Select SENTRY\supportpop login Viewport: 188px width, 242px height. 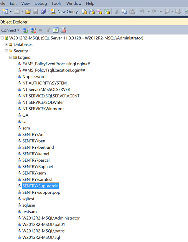click(x=41, y=193)
